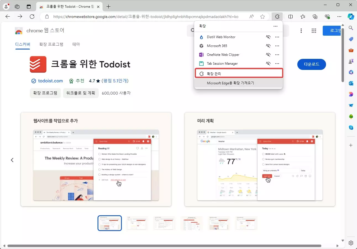Open sidebar Games chess icon

[x=351, y=61]
